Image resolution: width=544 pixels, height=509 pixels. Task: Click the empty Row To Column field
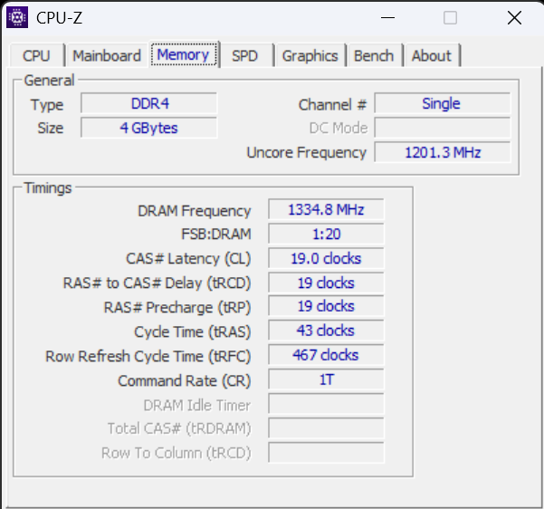pyautogui.click(x=326, y=453)
